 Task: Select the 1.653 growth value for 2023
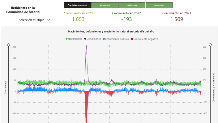coord(78,19)
